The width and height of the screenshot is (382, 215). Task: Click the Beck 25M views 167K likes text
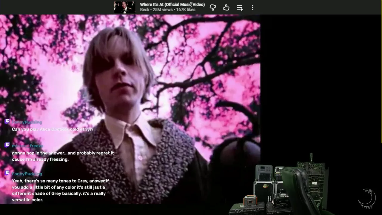168,10
